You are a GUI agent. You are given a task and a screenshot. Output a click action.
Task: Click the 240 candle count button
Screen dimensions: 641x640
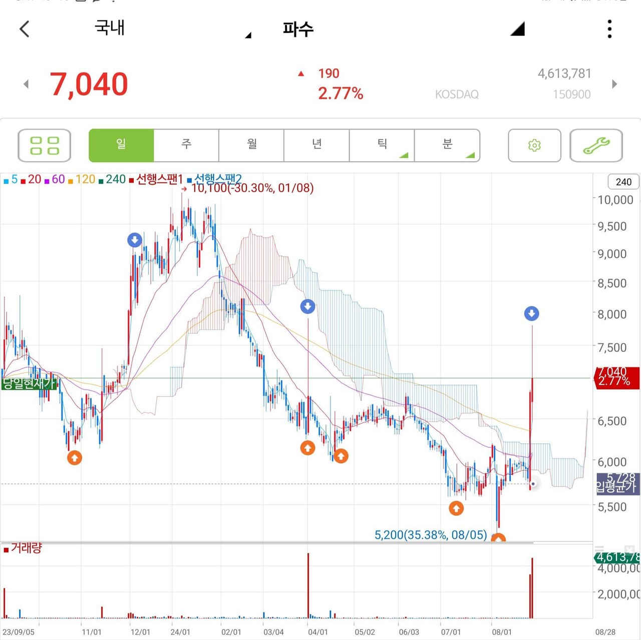pyautogui.click(x=623, y=182)
